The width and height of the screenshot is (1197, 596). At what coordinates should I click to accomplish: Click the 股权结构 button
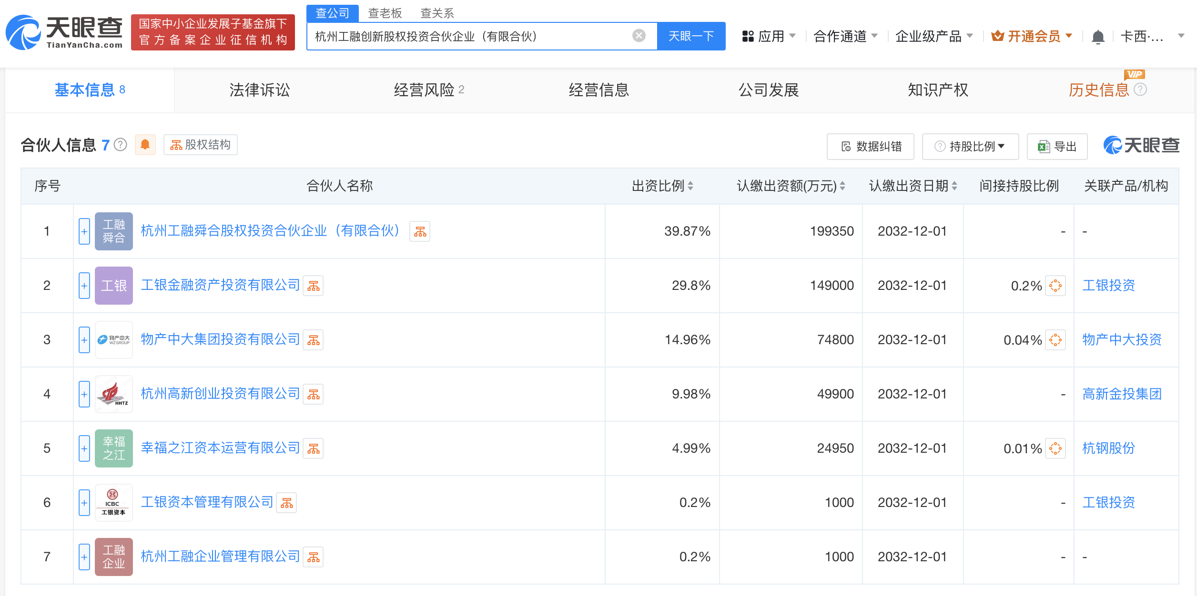click(201, 145)
